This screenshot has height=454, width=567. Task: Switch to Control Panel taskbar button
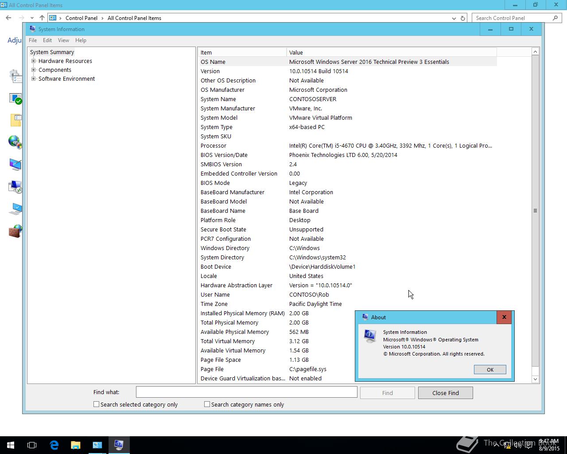point(97,445)
